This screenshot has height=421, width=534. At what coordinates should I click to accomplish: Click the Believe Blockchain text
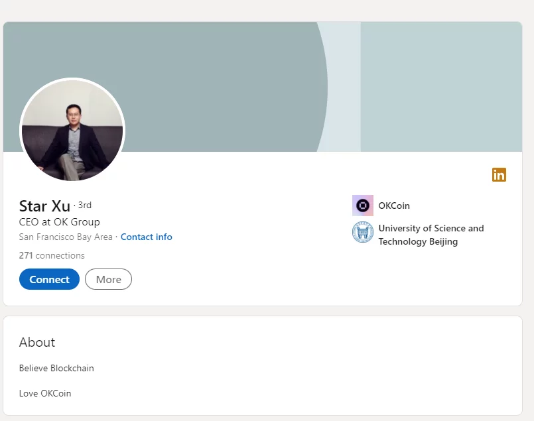[x=56, y=368]
